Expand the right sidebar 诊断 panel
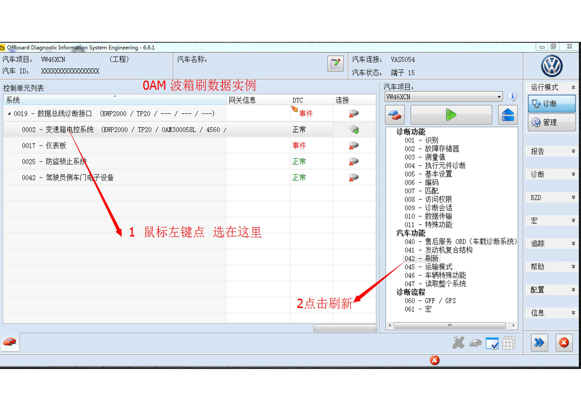The height and width of the screenshot is (411, 581). (x=573, y=174)
